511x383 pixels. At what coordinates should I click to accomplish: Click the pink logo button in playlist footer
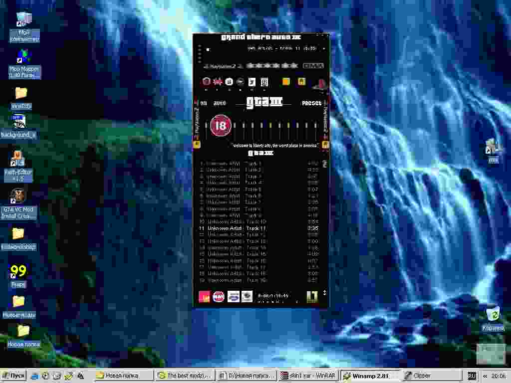click(204, 297)
